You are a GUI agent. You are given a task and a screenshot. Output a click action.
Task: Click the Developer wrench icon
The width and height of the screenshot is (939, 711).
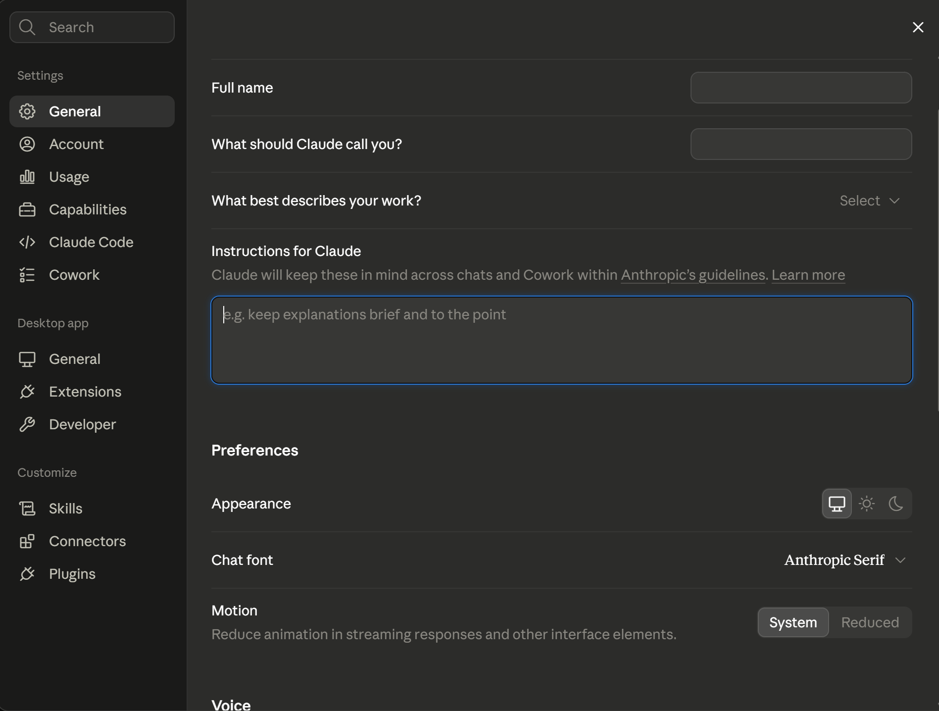[x=27, y=424]
